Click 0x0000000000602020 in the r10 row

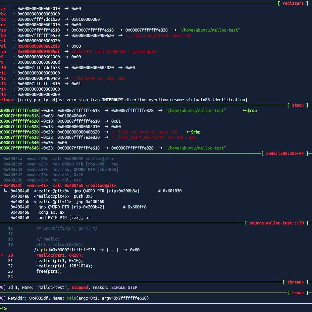point(93,68)
